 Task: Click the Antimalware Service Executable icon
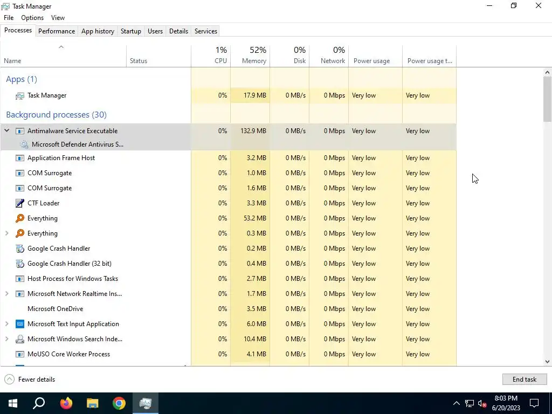click(x=20, y=131)
